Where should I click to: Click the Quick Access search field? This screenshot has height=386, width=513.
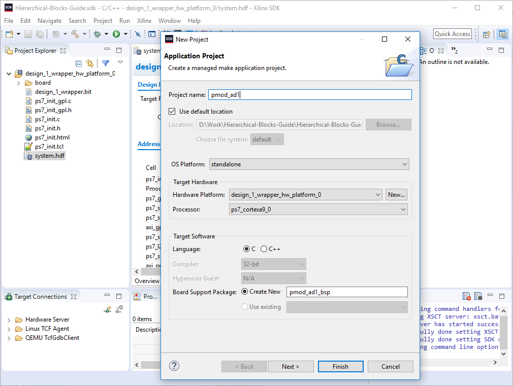453,34
